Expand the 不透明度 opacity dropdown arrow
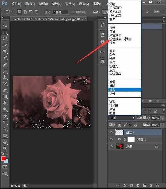Viewport: 166px width, 189px height. (x=162, y=118)
